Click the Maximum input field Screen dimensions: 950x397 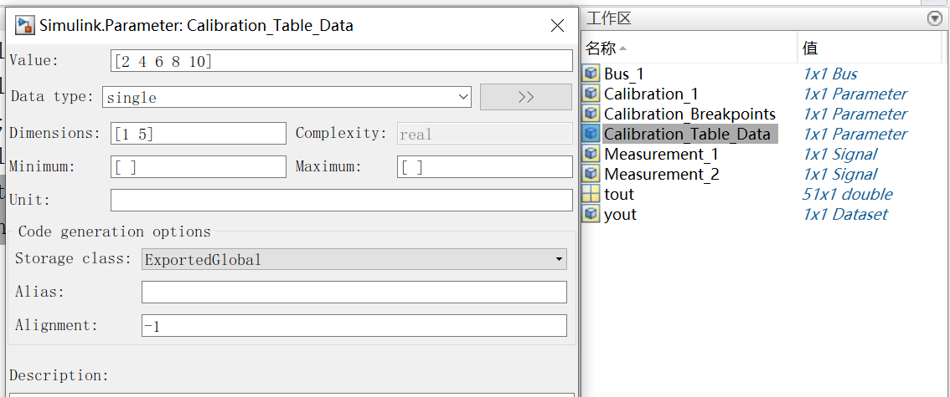[485, 167]
